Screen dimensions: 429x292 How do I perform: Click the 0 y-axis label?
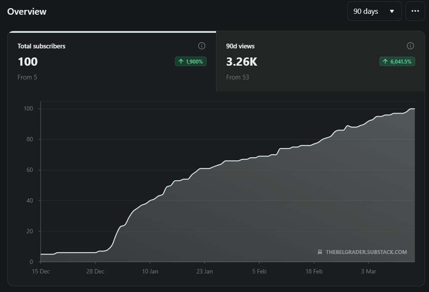pos(31,262)
